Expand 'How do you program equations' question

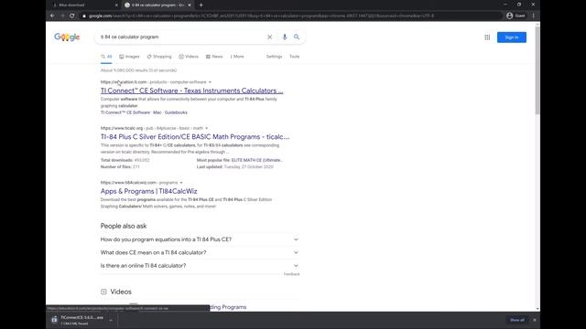click(200, 239)
